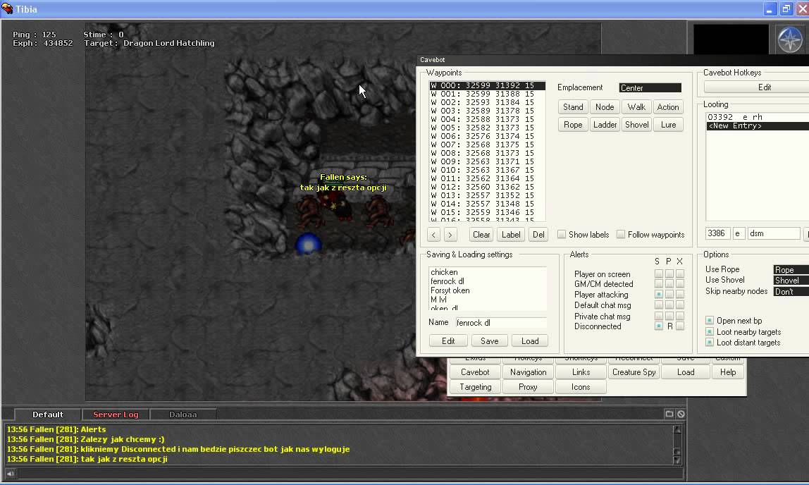Uncheck the S checkbox for Disconnected
Image resolution: width=809 pixels, height=485 pixels.
point(658,326)
